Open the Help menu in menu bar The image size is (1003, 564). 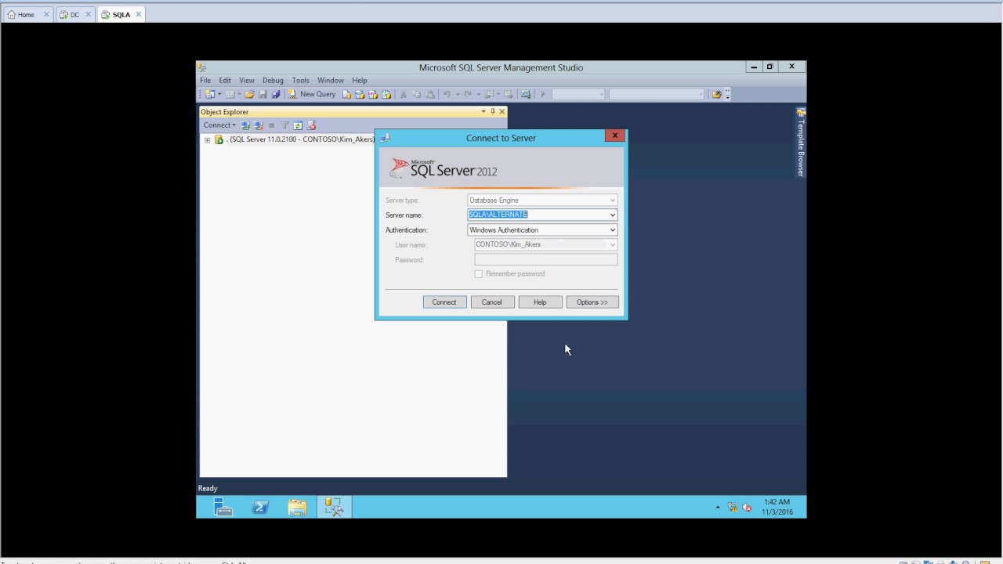(360, 80)
